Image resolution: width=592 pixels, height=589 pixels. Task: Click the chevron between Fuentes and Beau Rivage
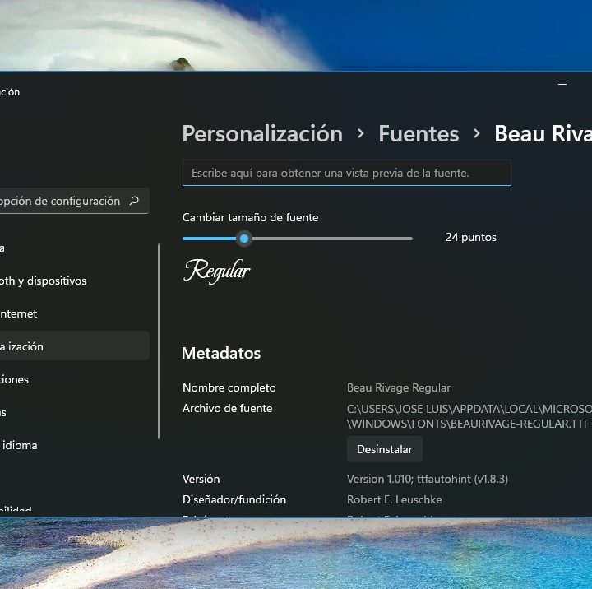point(476,133)
